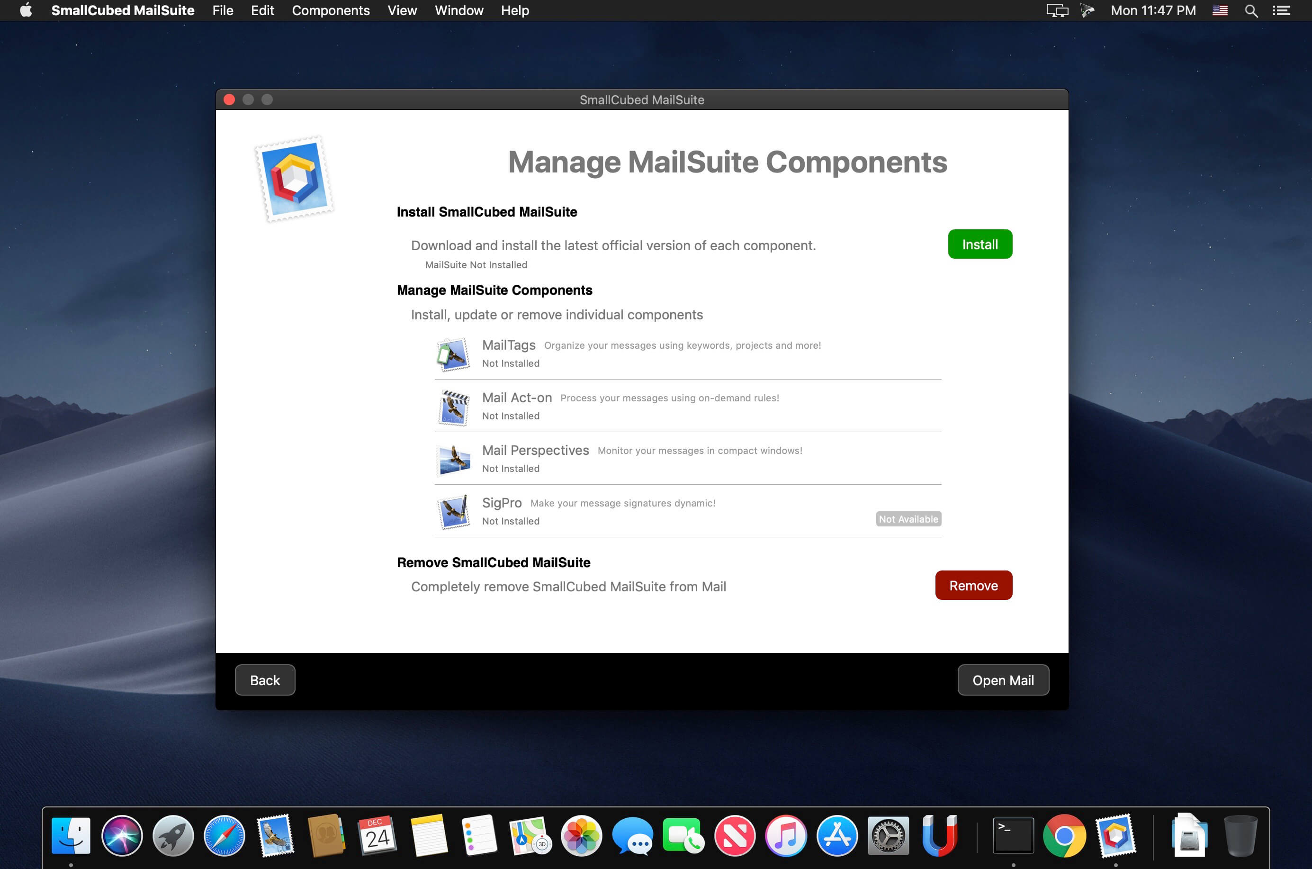1312x869 pixels.
Task: Click the red Remove button
Action: (973, 585)
